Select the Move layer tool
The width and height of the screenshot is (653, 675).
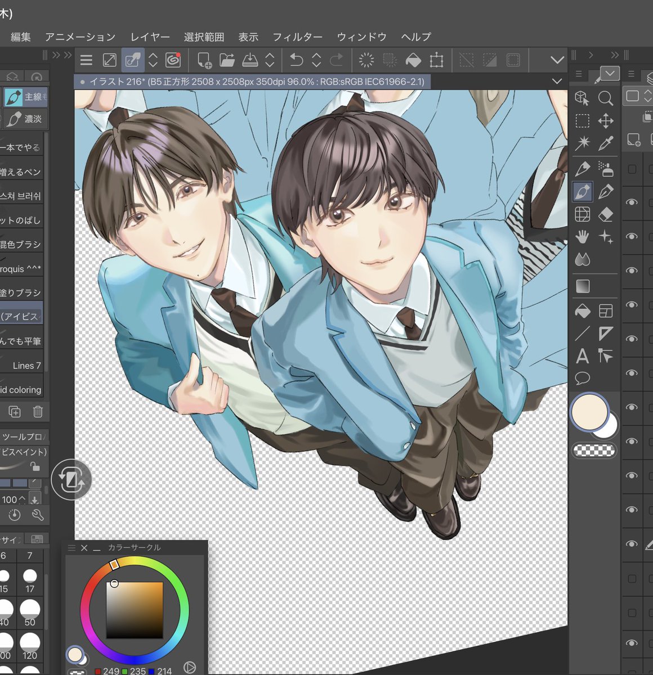pos(606,121)
